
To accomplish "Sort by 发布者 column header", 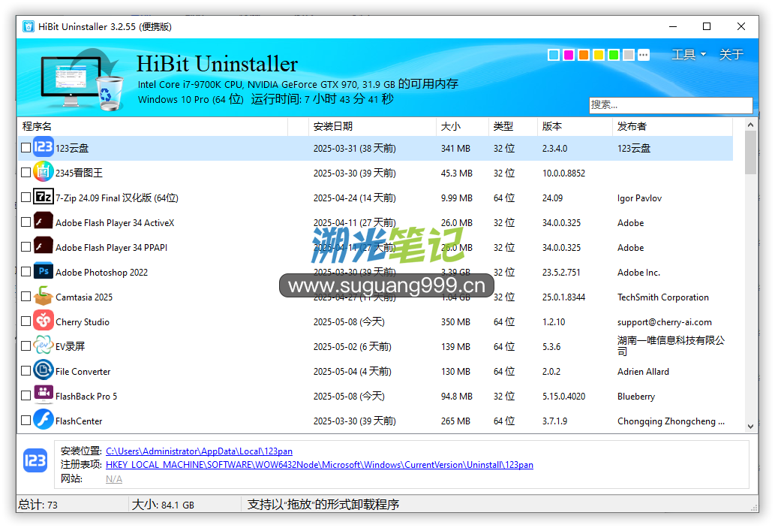I will click(672, 127).
